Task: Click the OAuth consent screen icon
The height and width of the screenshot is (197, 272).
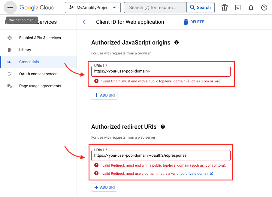Action: [x=10, y=74]
